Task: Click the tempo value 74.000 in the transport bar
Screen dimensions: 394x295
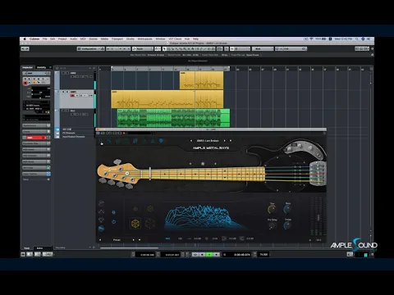Action: coord(263,255)
